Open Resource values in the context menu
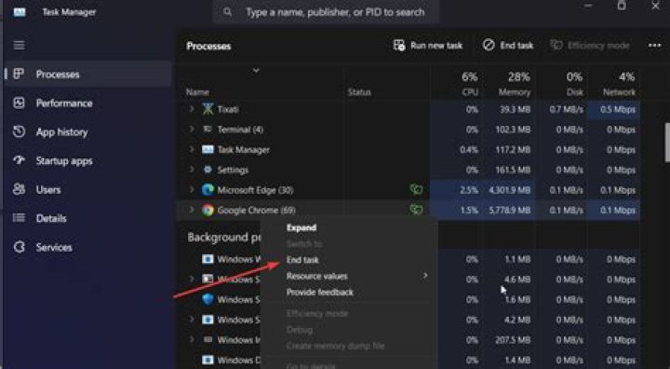The height and width of the screenshot is (369, 670). click(316, 276)
